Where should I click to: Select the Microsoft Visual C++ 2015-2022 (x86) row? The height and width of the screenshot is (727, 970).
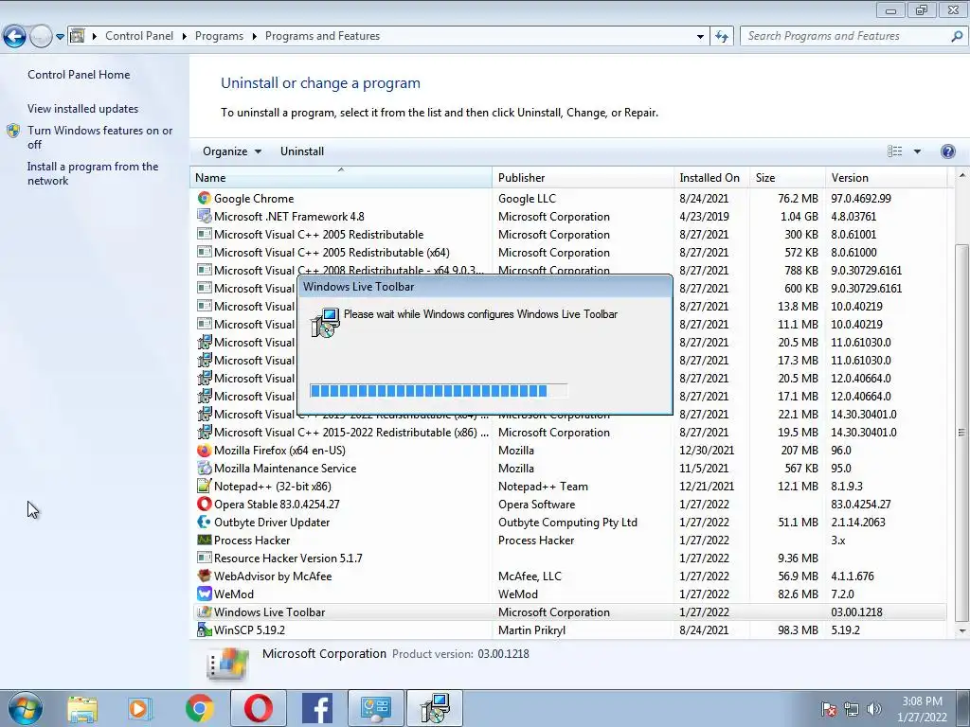pyautogui.click(x=568, y=432)
